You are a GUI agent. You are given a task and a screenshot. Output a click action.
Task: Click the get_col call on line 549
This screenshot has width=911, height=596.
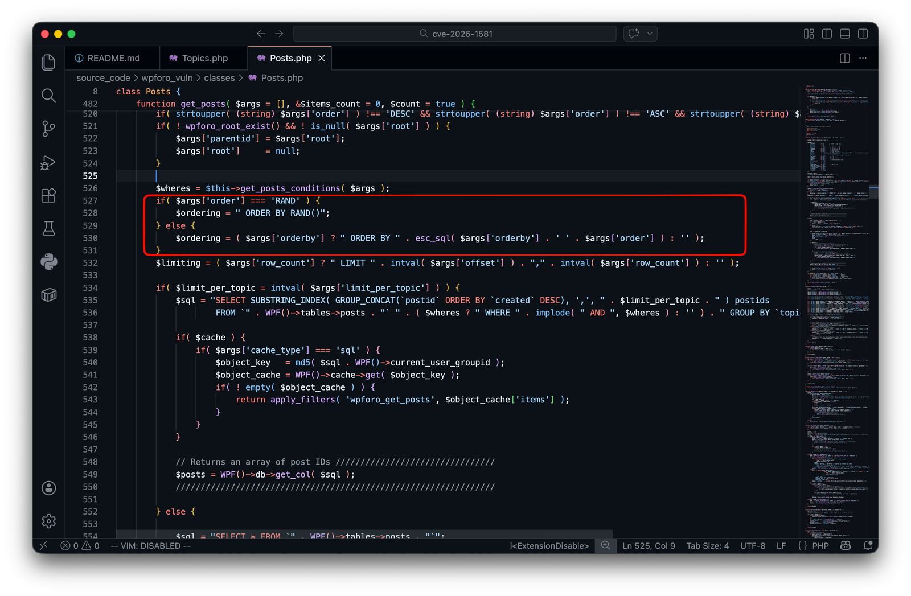click(x=293, y=475)
